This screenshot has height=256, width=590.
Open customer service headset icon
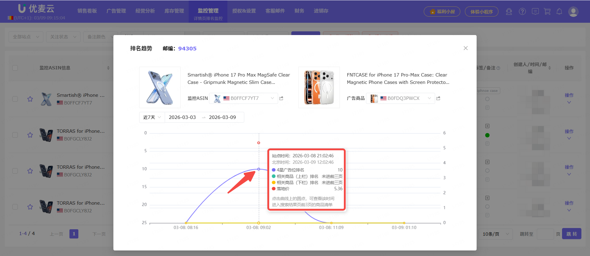coord(509,12)
